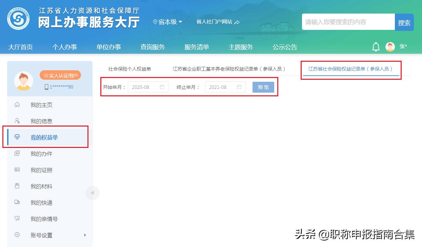Click the 江苏人社 circular logo

(18, 18)
